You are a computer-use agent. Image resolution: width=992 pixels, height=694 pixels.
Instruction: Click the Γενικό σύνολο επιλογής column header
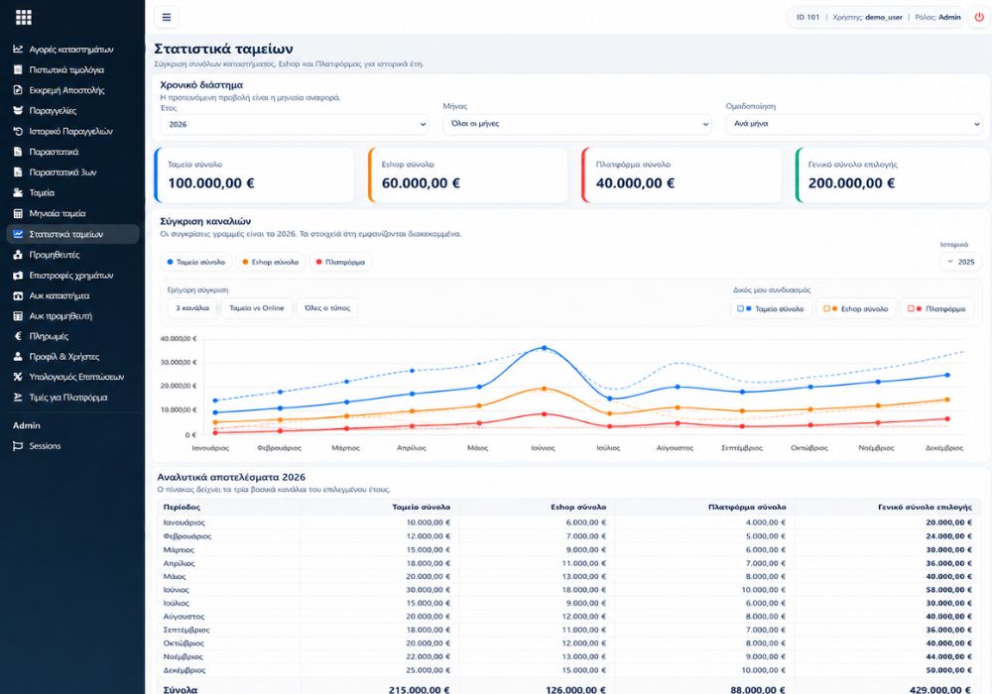coord(925,507)
